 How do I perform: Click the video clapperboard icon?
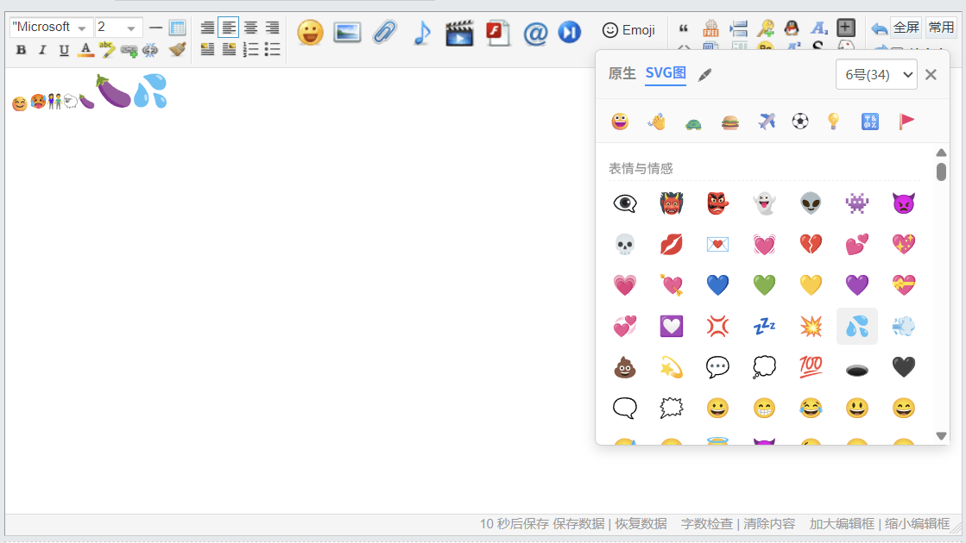coord(459,34)
